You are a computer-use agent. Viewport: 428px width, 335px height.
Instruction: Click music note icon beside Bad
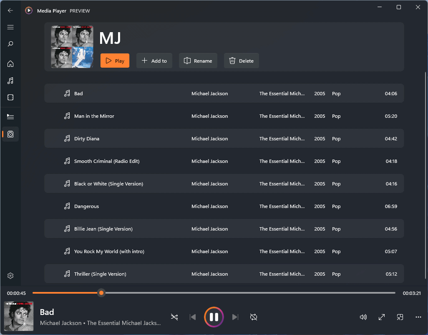(x=67, y=94)
